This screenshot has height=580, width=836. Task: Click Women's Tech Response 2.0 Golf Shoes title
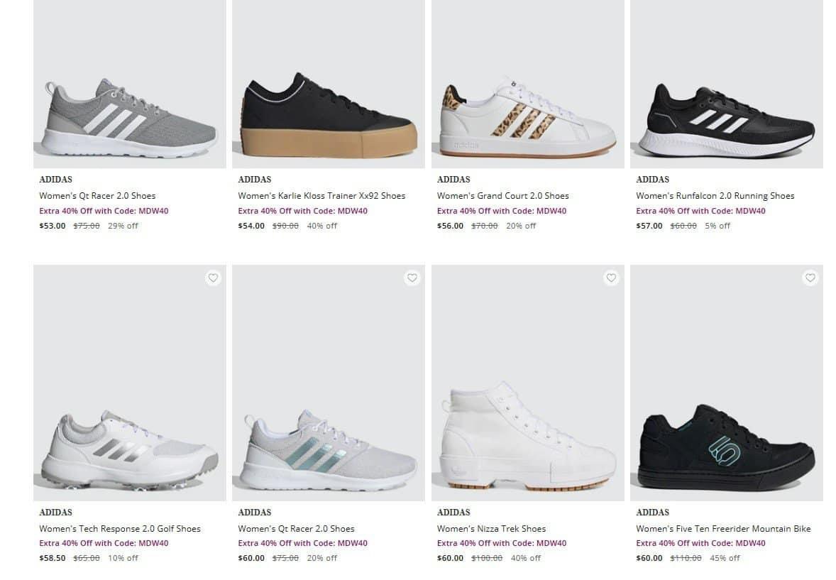click(x=120, y=529)
